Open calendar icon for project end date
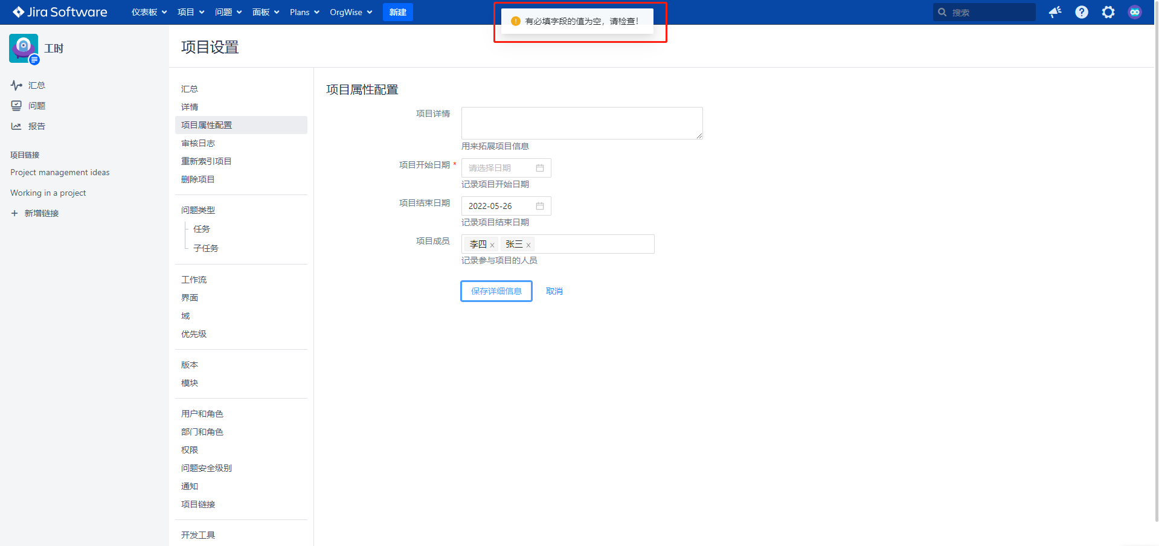Image resolution: width=1159 pixels, height=546 pixels. coord(540,206)
